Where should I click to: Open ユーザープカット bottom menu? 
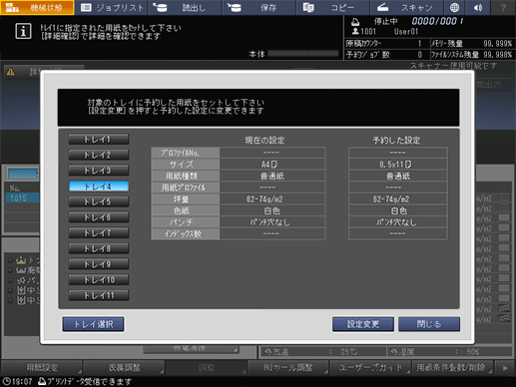[x=370, y=367]
